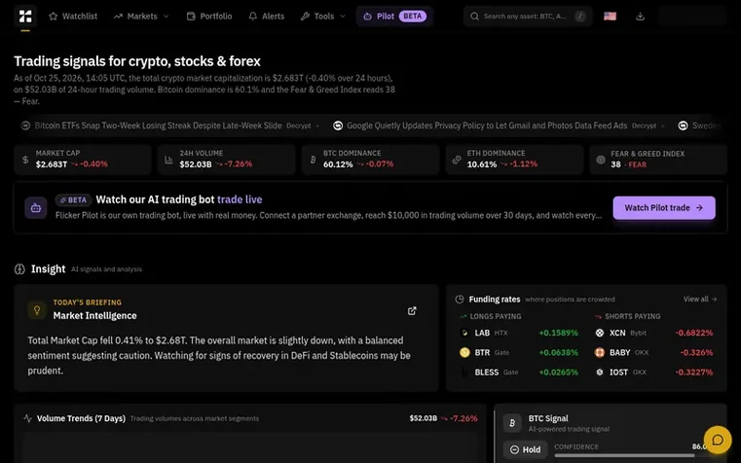This screenshot has width=741, height=463.
Task: Click the BTR coin icon
Action: [464, 352]
